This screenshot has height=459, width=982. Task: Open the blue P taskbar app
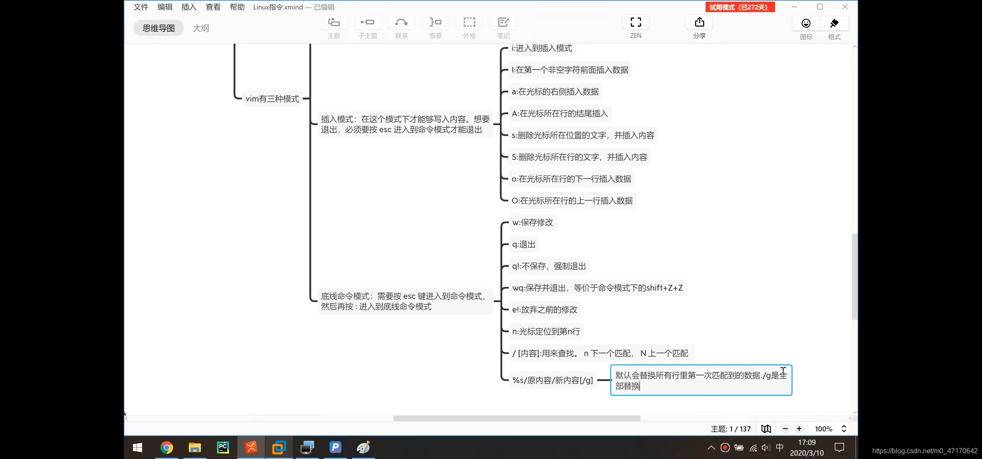335,448
